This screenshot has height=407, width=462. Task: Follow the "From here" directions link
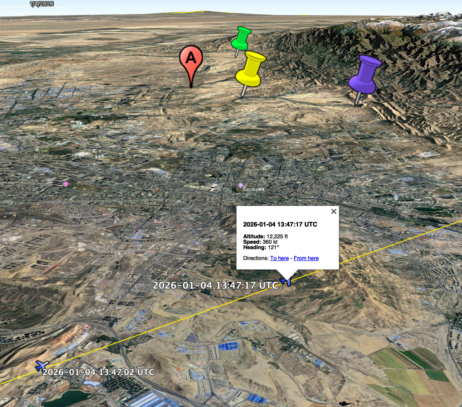pos(306,258)
